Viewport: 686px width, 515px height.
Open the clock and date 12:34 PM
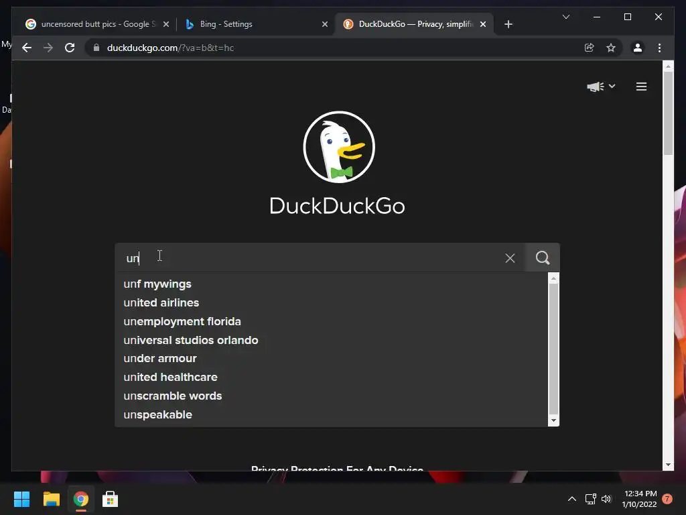pos(639,499)
